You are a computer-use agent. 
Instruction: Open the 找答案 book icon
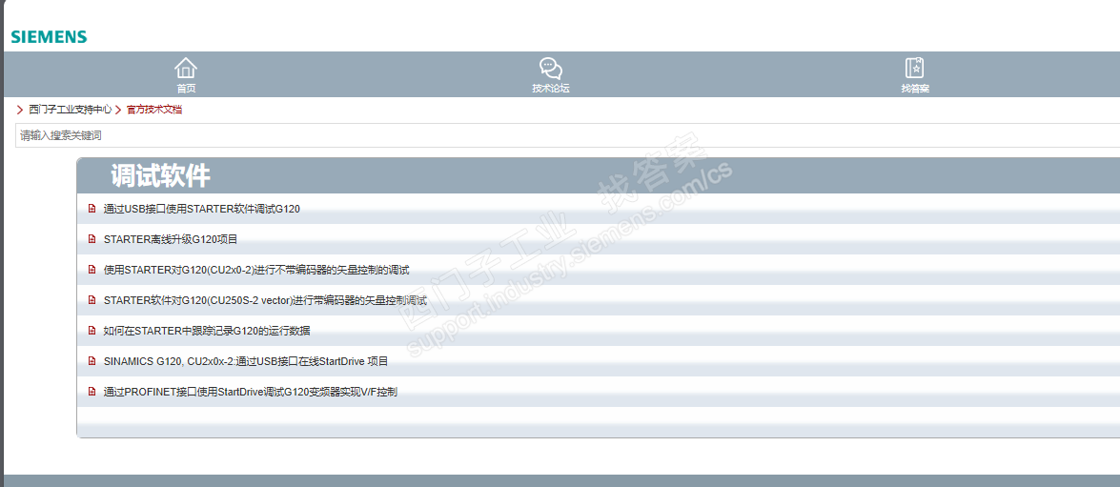tap(915, 68)
